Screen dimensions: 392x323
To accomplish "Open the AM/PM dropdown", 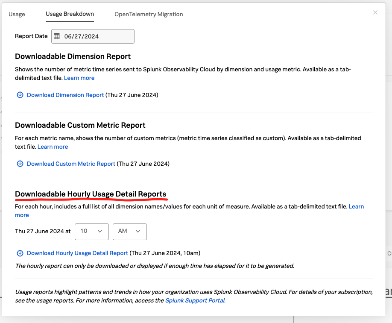I will (x=129, y=232).
